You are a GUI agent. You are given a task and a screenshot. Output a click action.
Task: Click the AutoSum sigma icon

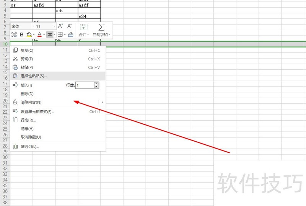[101, 27]
